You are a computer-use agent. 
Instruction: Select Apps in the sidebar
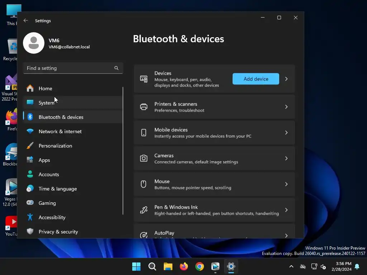[x=73, y=160]
